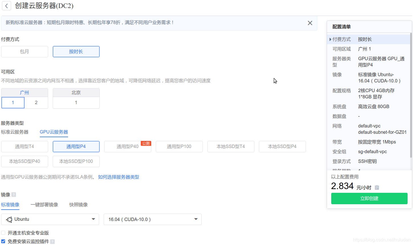
Task: Switch to 标准镜像 tab
Action: (x=10, y=204)
